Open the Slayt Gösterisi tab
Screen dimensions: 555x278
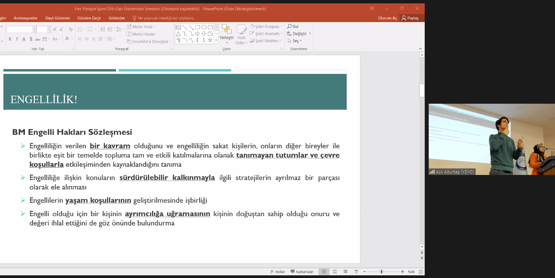click(x=57, y=18)
